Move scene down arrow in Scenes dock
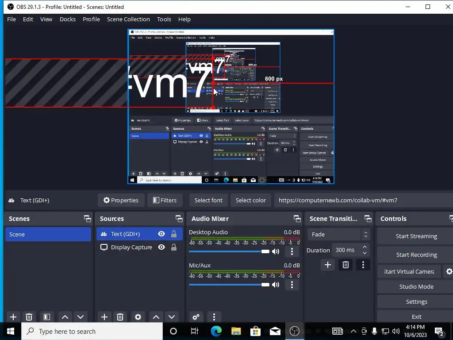 click(x=81, y=317)
